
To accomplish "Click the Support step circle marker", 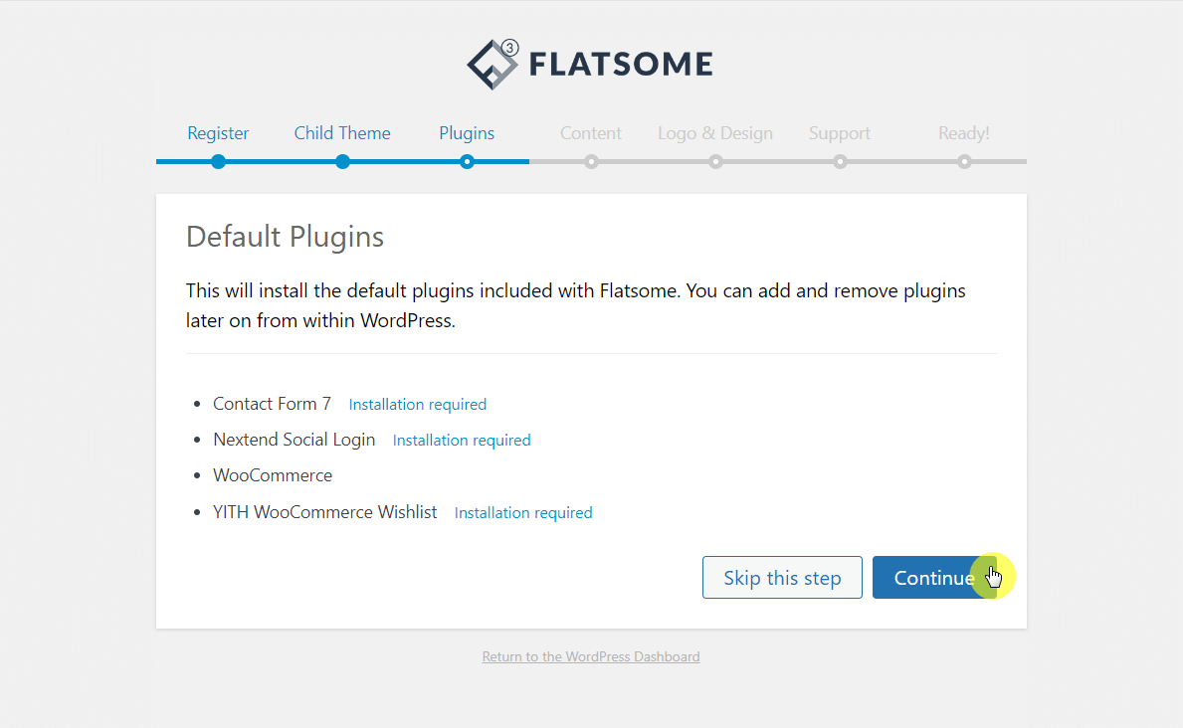I will 840,161.
